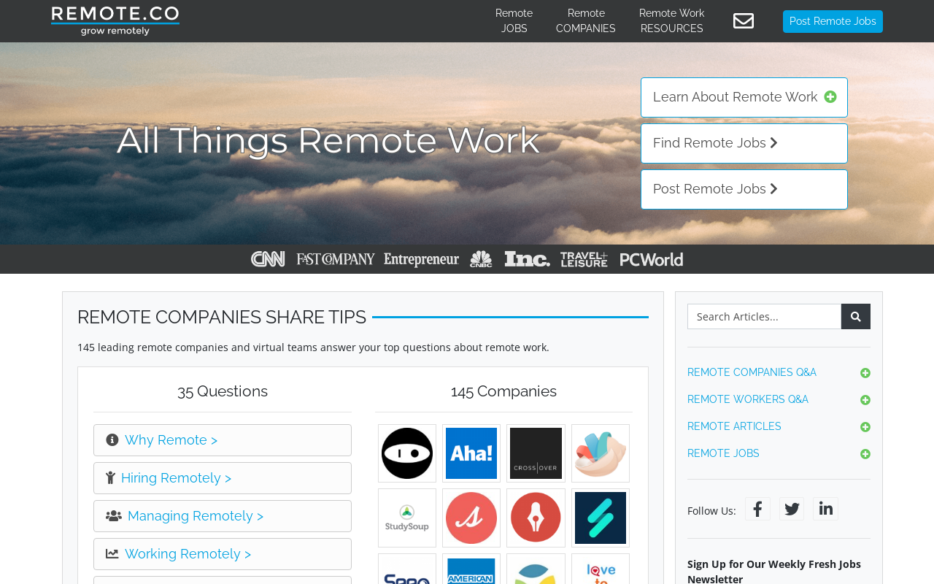Image resolution: width=934 pixels, height=584 pixels.
Task: Open the dark blue slash-mark company logo
Action: coord(601,518)
